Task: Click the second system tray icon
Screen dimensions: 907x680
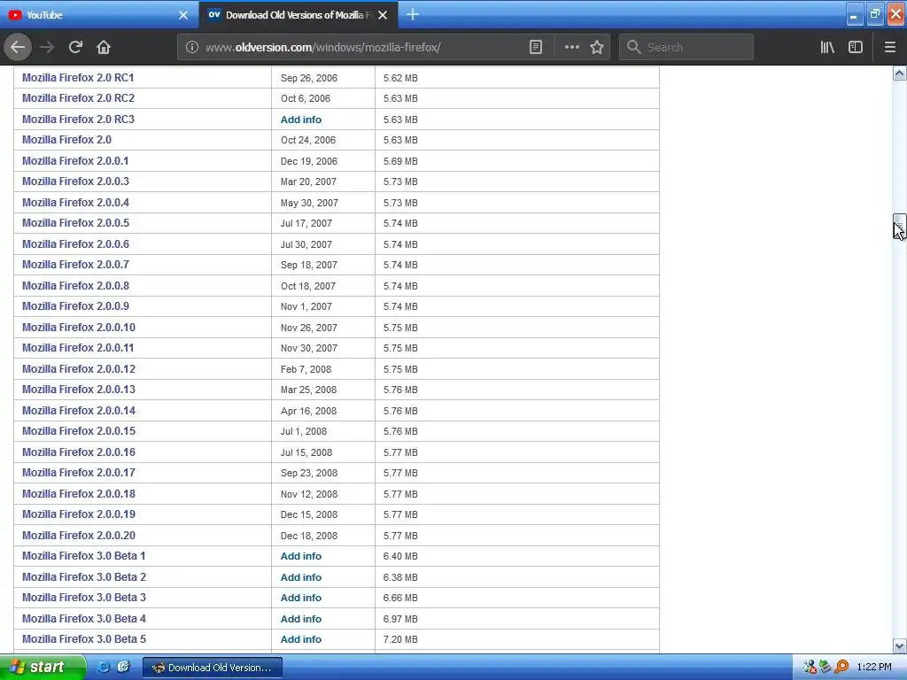Action: tap(826, 667)
